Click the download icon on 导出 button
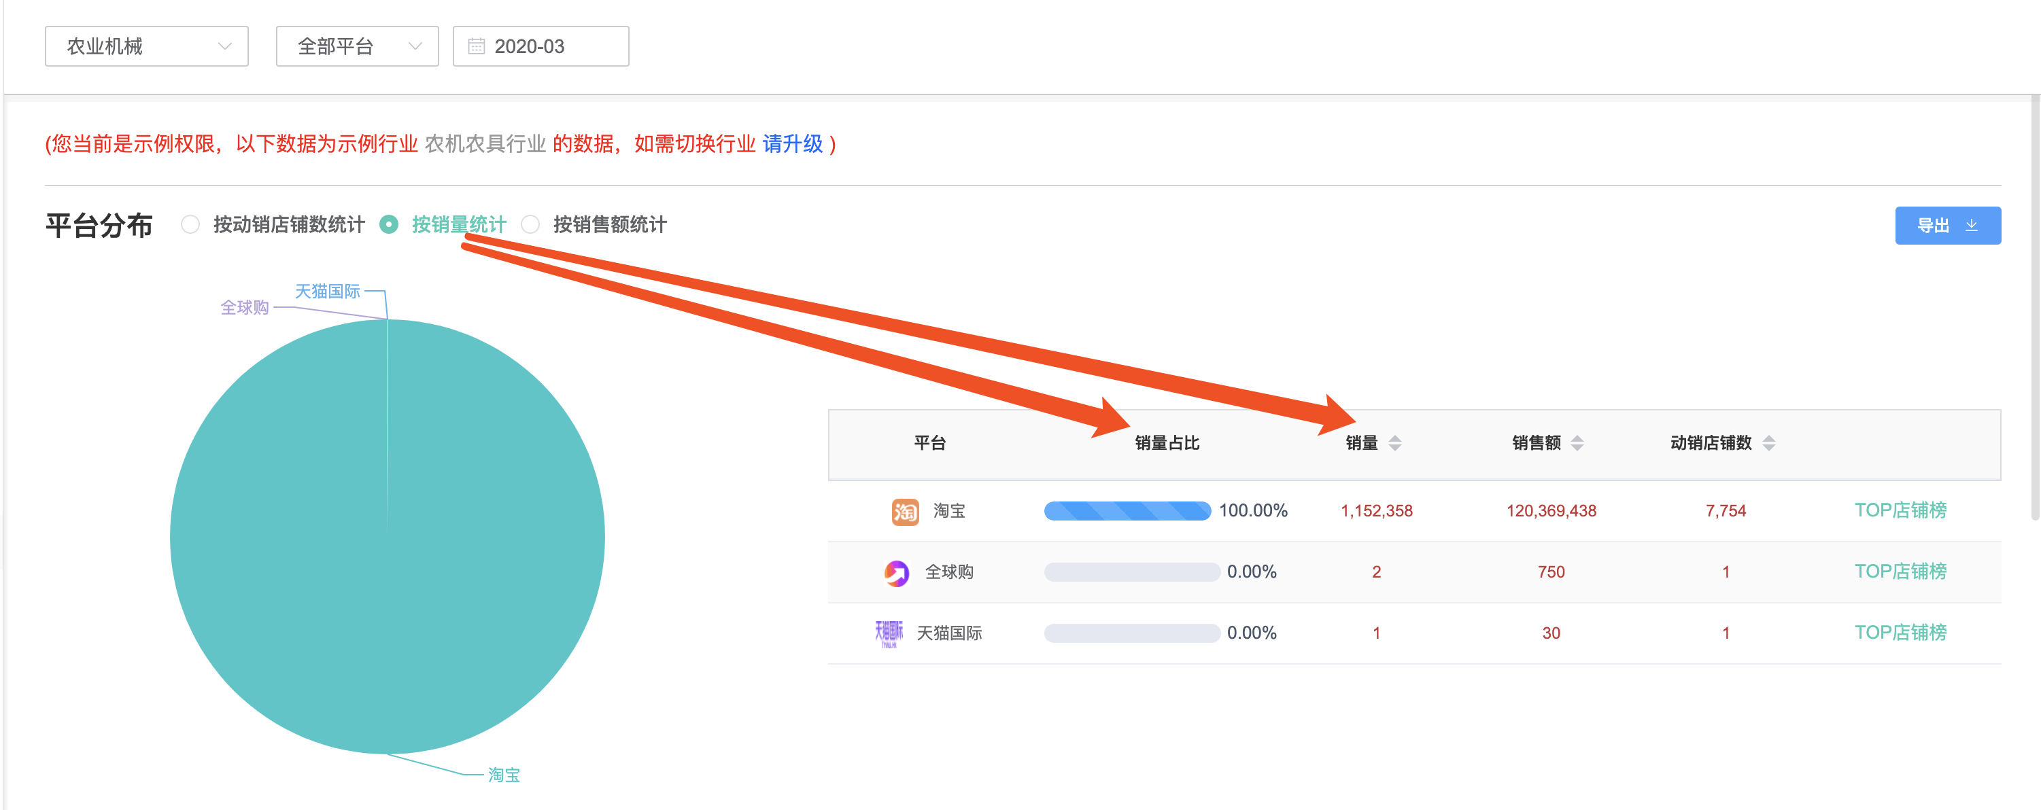The image size is (2041, 810). coord(1971,226)
